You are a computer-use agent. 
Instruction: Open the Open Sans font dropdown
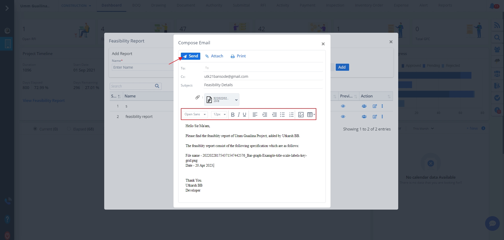(x=195, y=114)
